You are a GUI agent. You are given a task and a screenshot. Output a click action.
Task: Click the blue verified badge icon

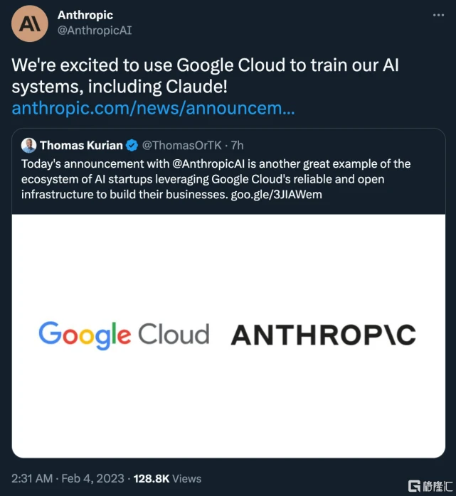pos(132,146)
